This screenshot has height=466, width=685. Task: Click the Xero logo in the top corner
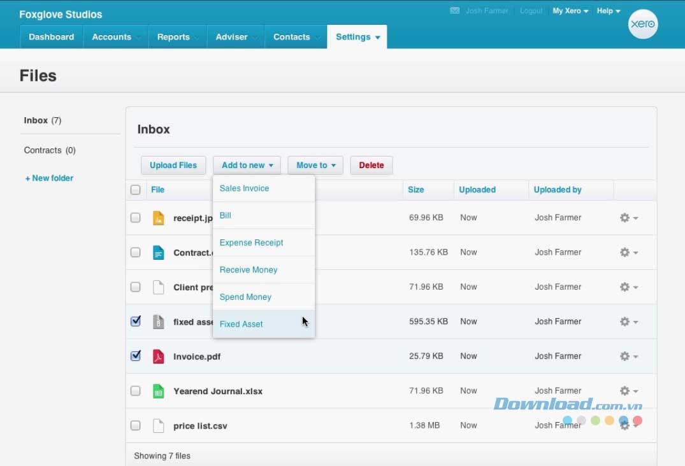click(x=643, y=24)
